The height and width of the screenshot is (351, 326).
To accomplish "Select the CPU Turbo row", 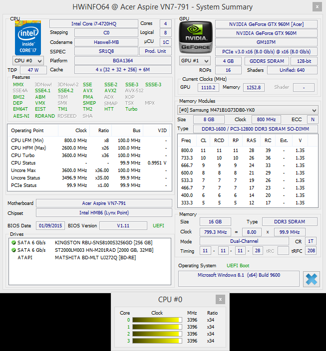I will coord(89,156).
